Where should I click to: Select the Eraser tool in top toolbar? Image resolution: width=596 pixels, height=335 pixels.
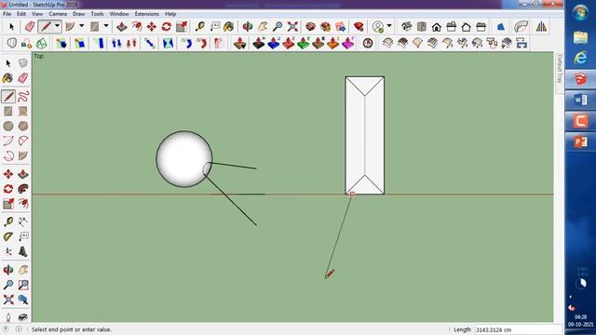tap(30, 27)
